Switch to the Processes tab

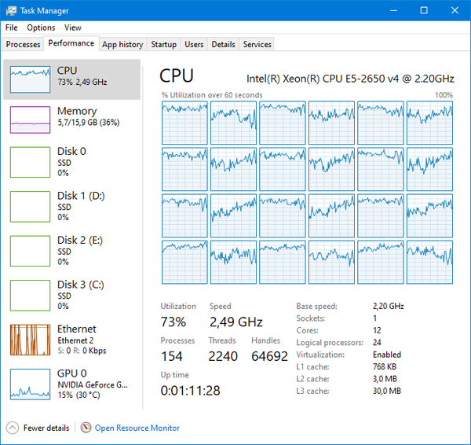point(23,45)
